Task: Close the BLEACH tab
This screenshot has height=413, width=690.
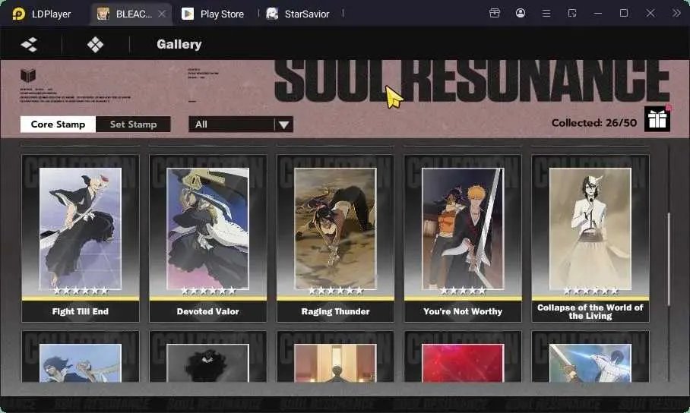Action: (x=162, y=14)
